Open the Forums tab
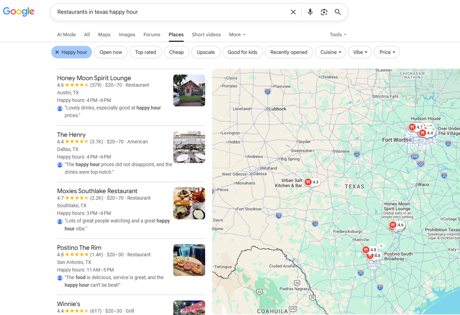This screenshot has width=460, height=315. 152,35
